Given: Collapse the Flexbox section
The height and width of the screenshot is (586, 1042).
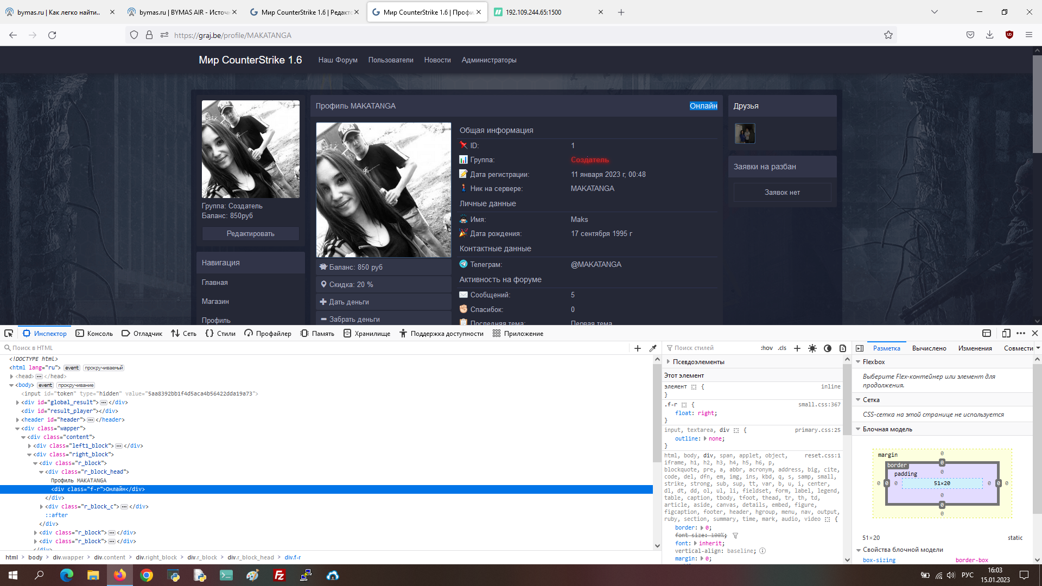Looking at the screenshot, I should click(x=858, y=362).
